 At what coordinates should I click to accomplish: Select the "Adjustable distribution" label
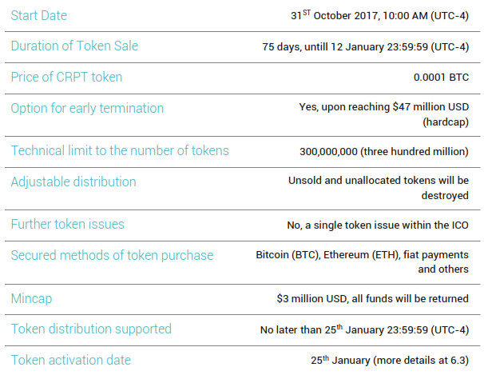(73, 182)
